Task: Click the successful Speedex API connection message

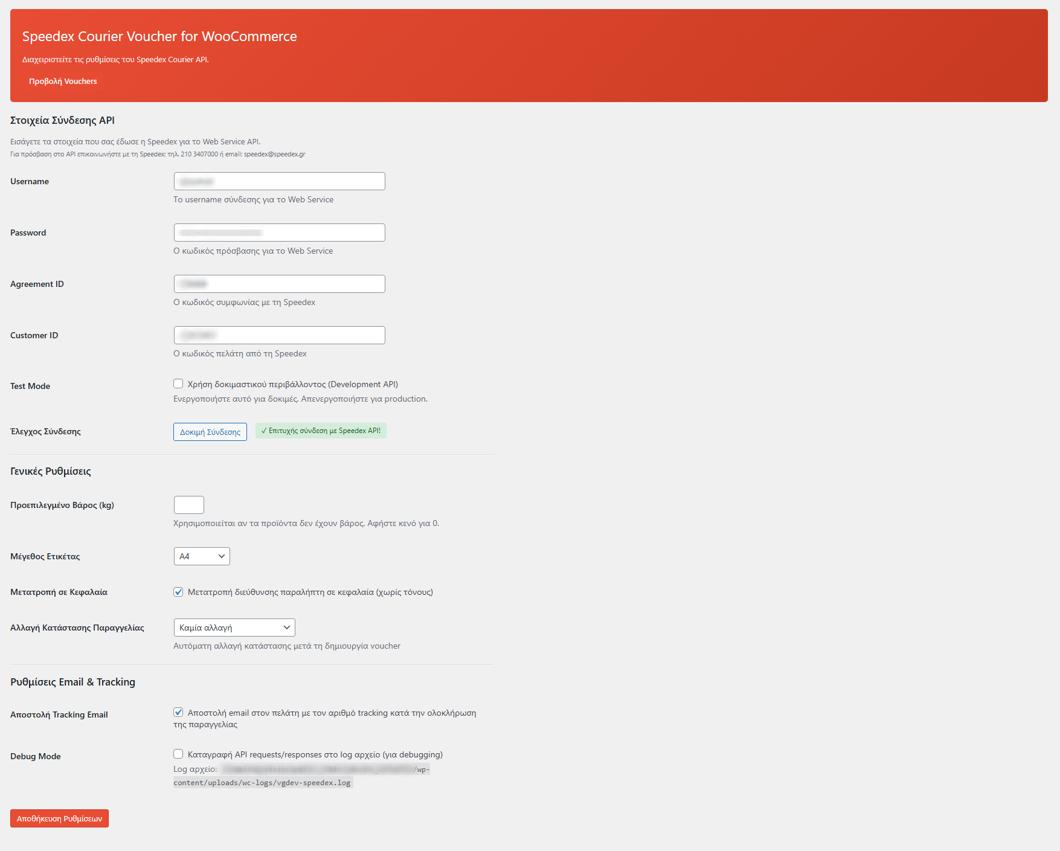Action: pos(321,431)
